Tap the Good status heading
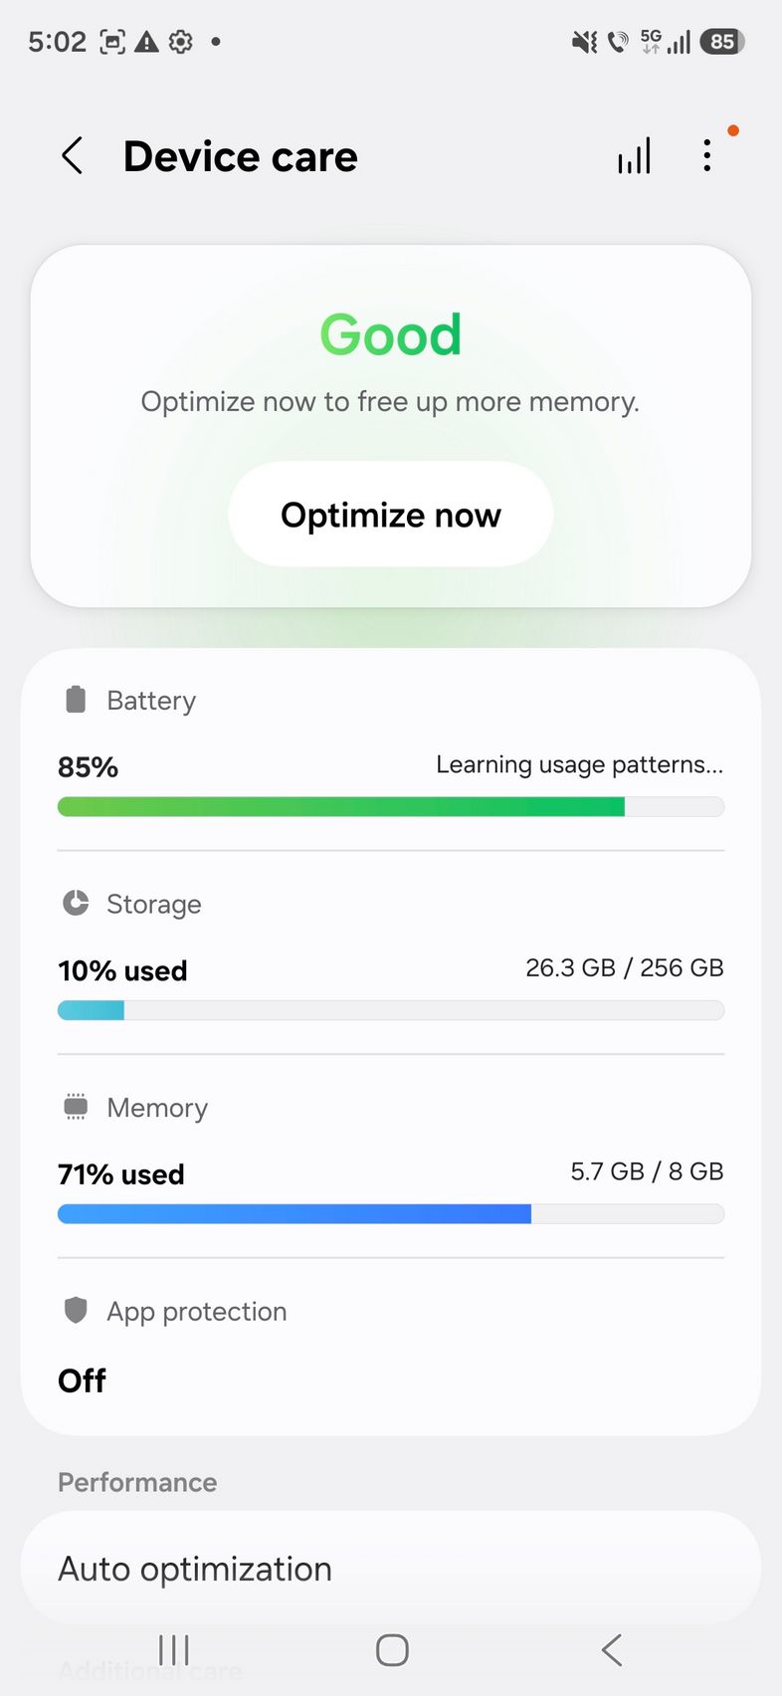 pos(390,334)
